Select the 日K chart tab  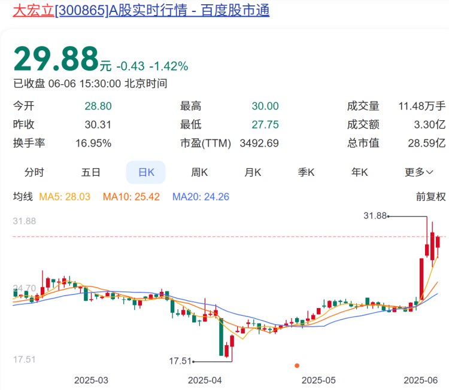point(146,172)
